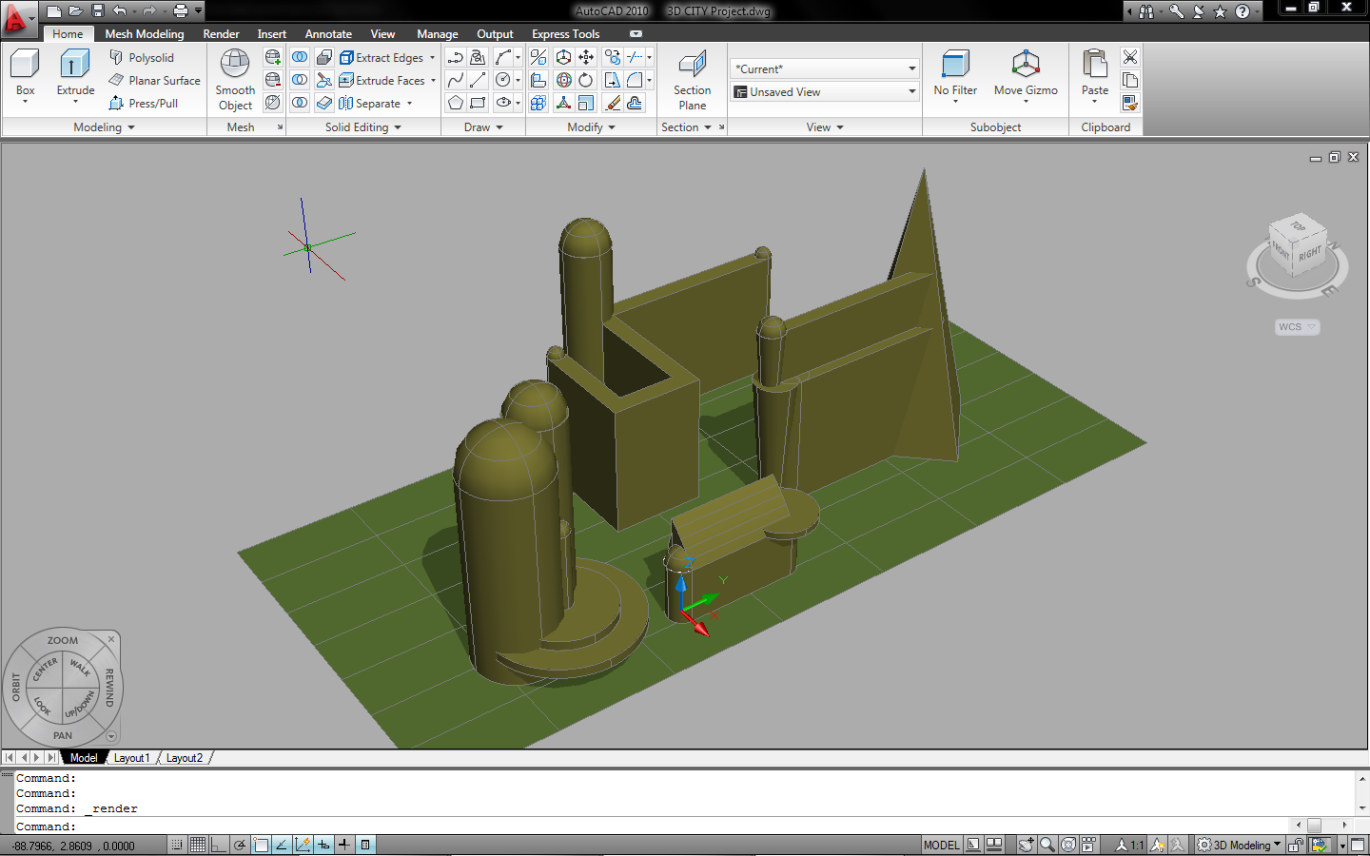The width and height of the screenshot is (1370, 856).
Task: Click the Zoom magnifier in status bar
Action: (1047, 845)
